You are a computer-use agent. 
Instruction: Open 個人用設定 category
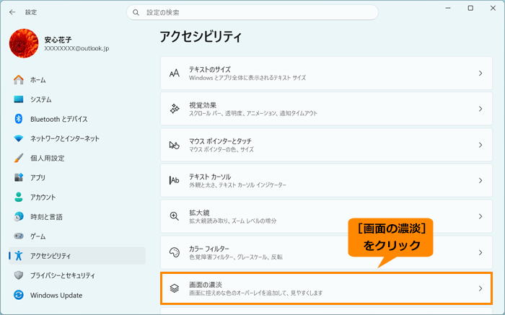(48, 159)
